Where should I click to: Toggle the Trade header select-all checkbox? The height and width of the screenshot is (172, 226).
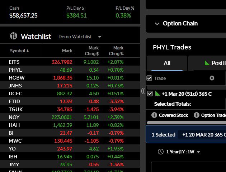[x=150, y=78]
